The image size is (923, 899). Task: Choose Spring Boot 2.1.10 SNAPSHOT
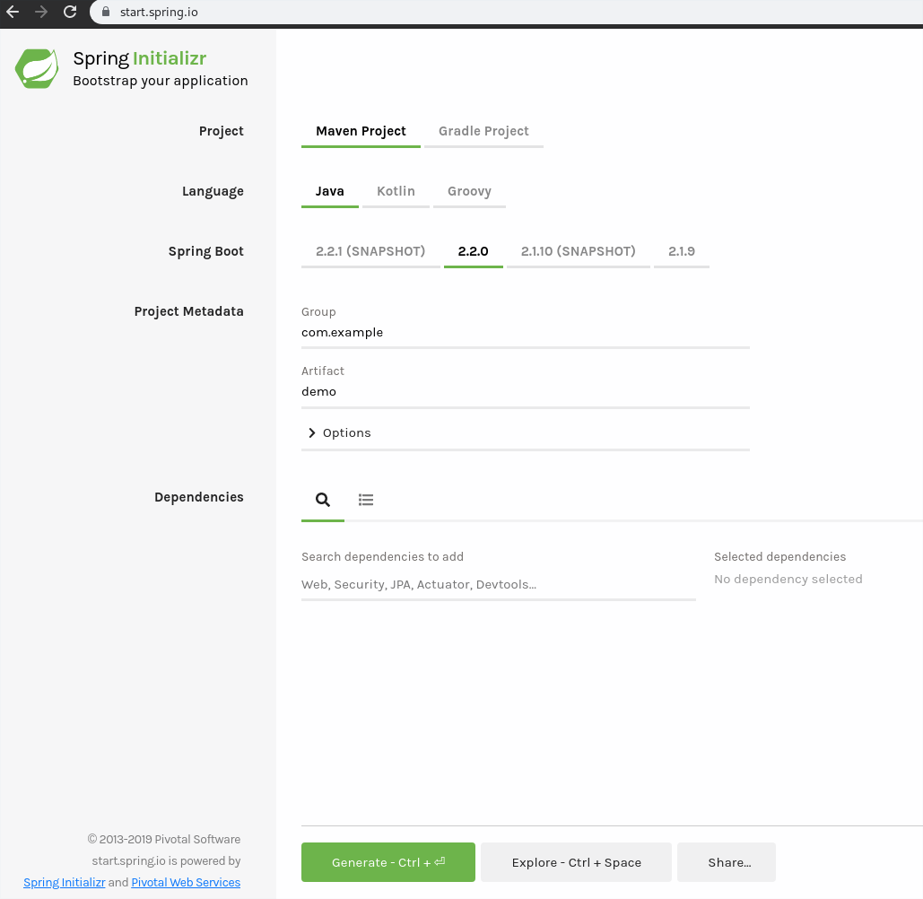tap(578, 251)
